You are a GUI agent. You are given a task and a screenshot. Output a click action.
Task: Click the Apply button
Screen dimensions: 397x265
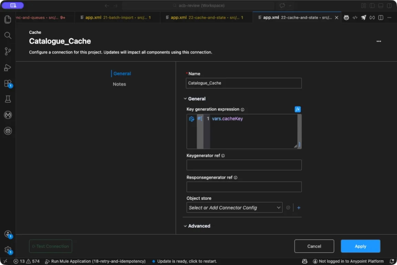point(360,246)
